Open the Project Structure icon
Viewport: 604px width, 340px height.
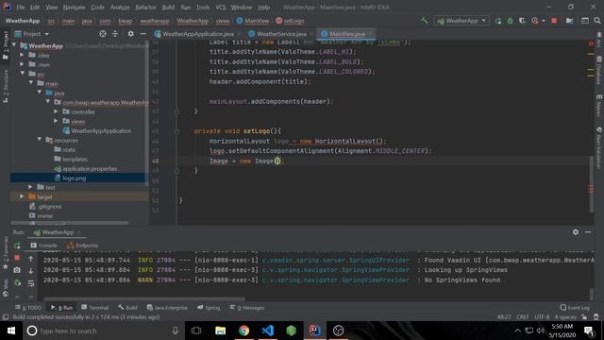click(x=569, y=21)
